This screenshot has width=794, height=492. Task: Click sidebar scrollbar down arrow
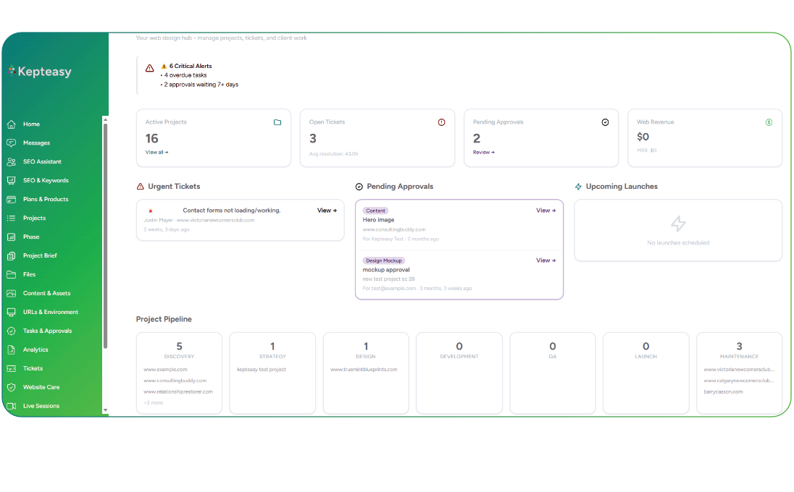(105, 410)
